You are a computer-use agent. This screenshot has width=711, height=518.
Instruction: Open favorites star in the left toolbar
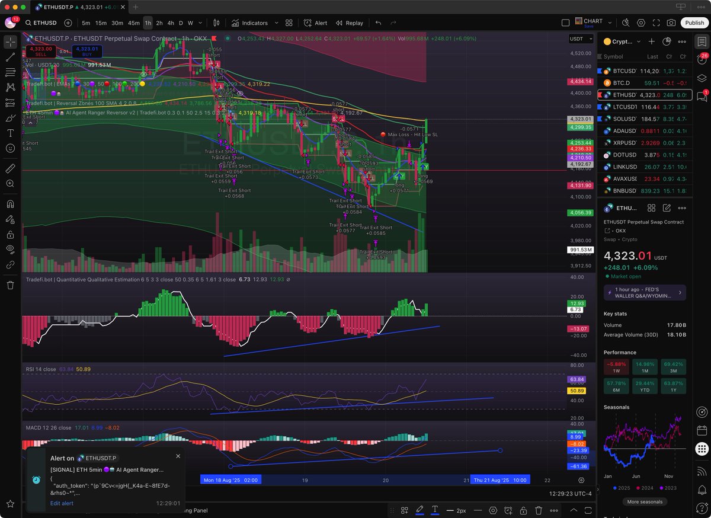10,504
